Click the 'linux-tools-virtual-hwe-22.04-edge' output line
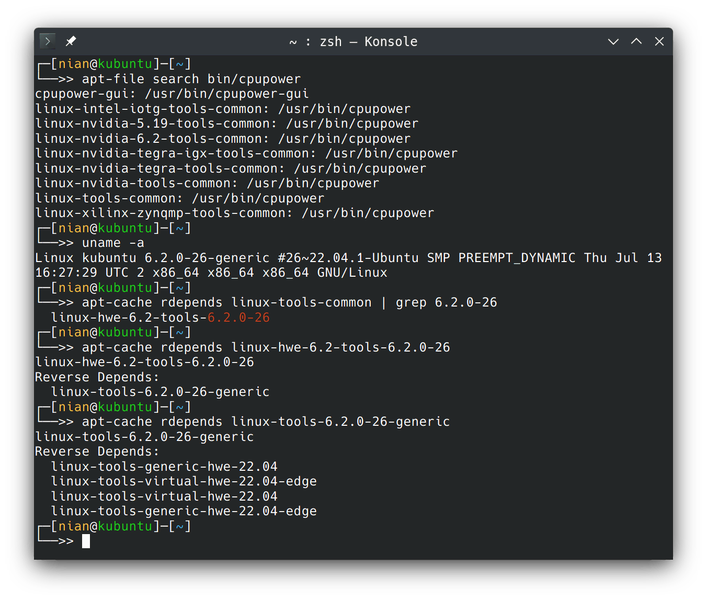The height and width of the screenshot is (600, 707). (184, 481)
